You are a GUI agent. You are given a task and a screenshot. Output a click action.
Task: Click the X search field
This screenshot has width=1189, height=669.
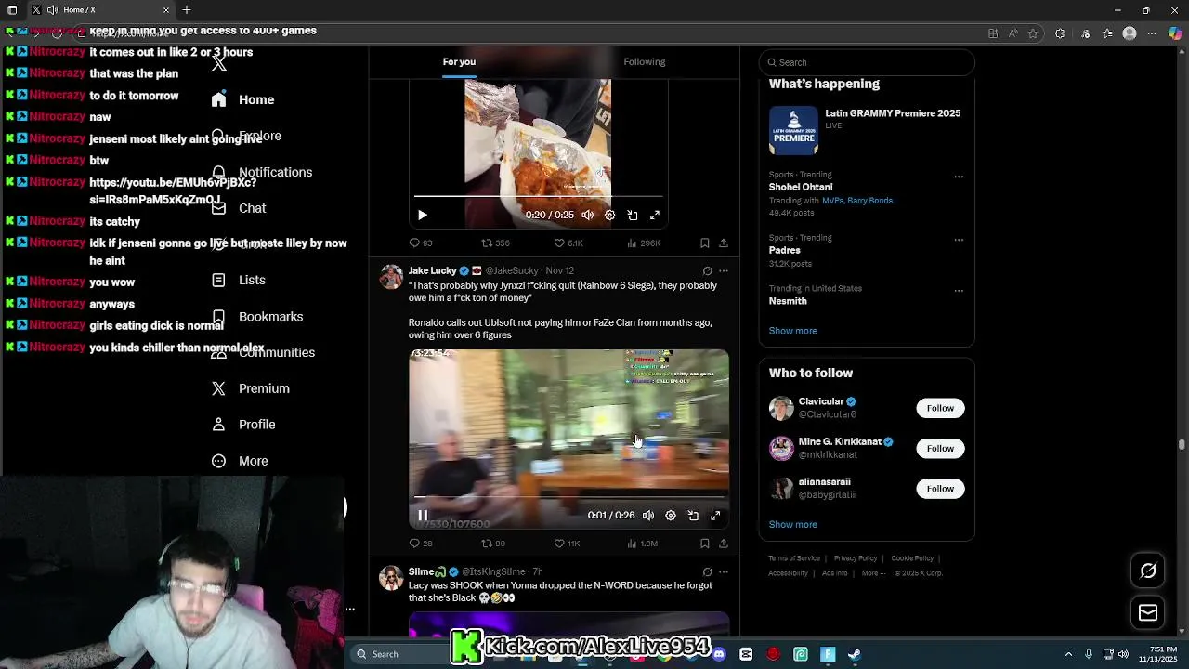867,62
